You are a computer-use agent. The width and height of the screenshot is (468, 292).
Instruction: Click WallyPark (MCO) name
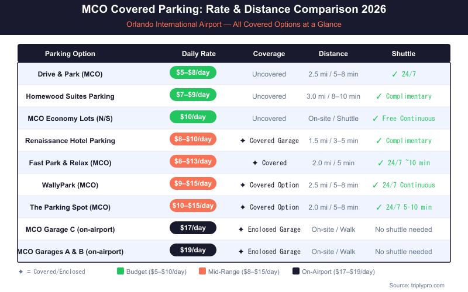click(70, 185)
